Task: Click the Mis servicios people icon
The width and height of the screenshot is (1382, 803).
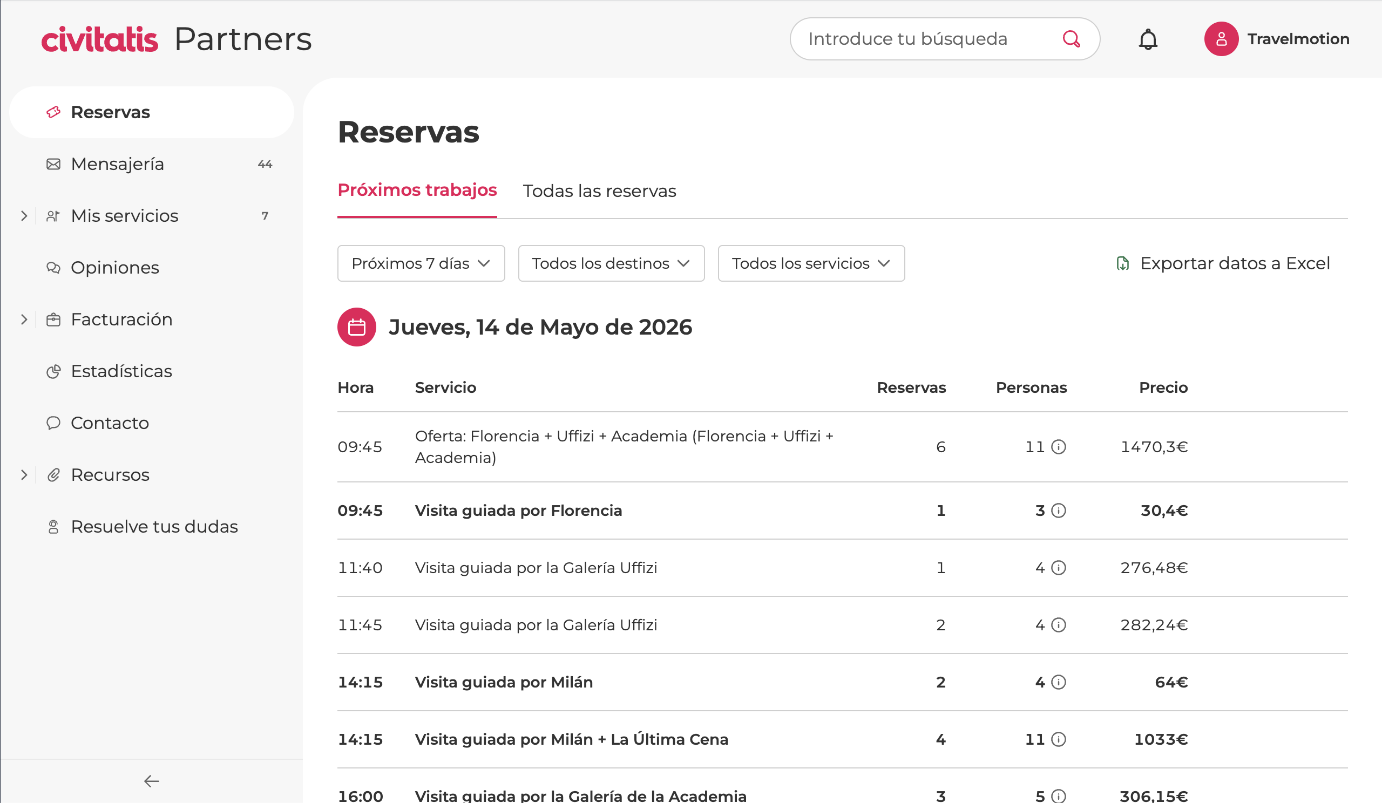Action: pos(53,216)
